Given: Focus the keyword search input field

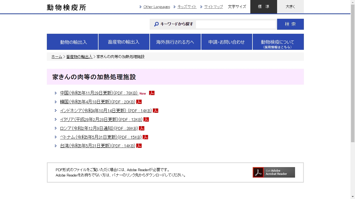Looking at the screenshot, I should pos(236,24).
